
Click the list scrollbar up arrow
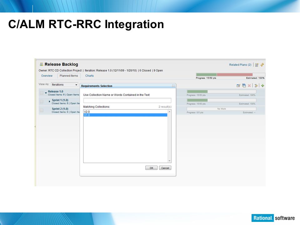(x=169, y=112)
